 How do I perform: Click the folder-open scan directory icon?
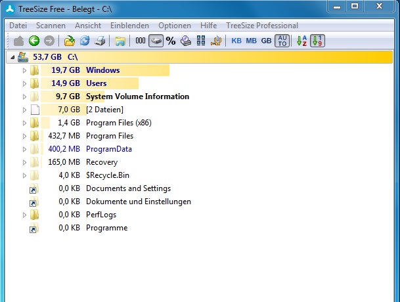click(x=70, y=41)
